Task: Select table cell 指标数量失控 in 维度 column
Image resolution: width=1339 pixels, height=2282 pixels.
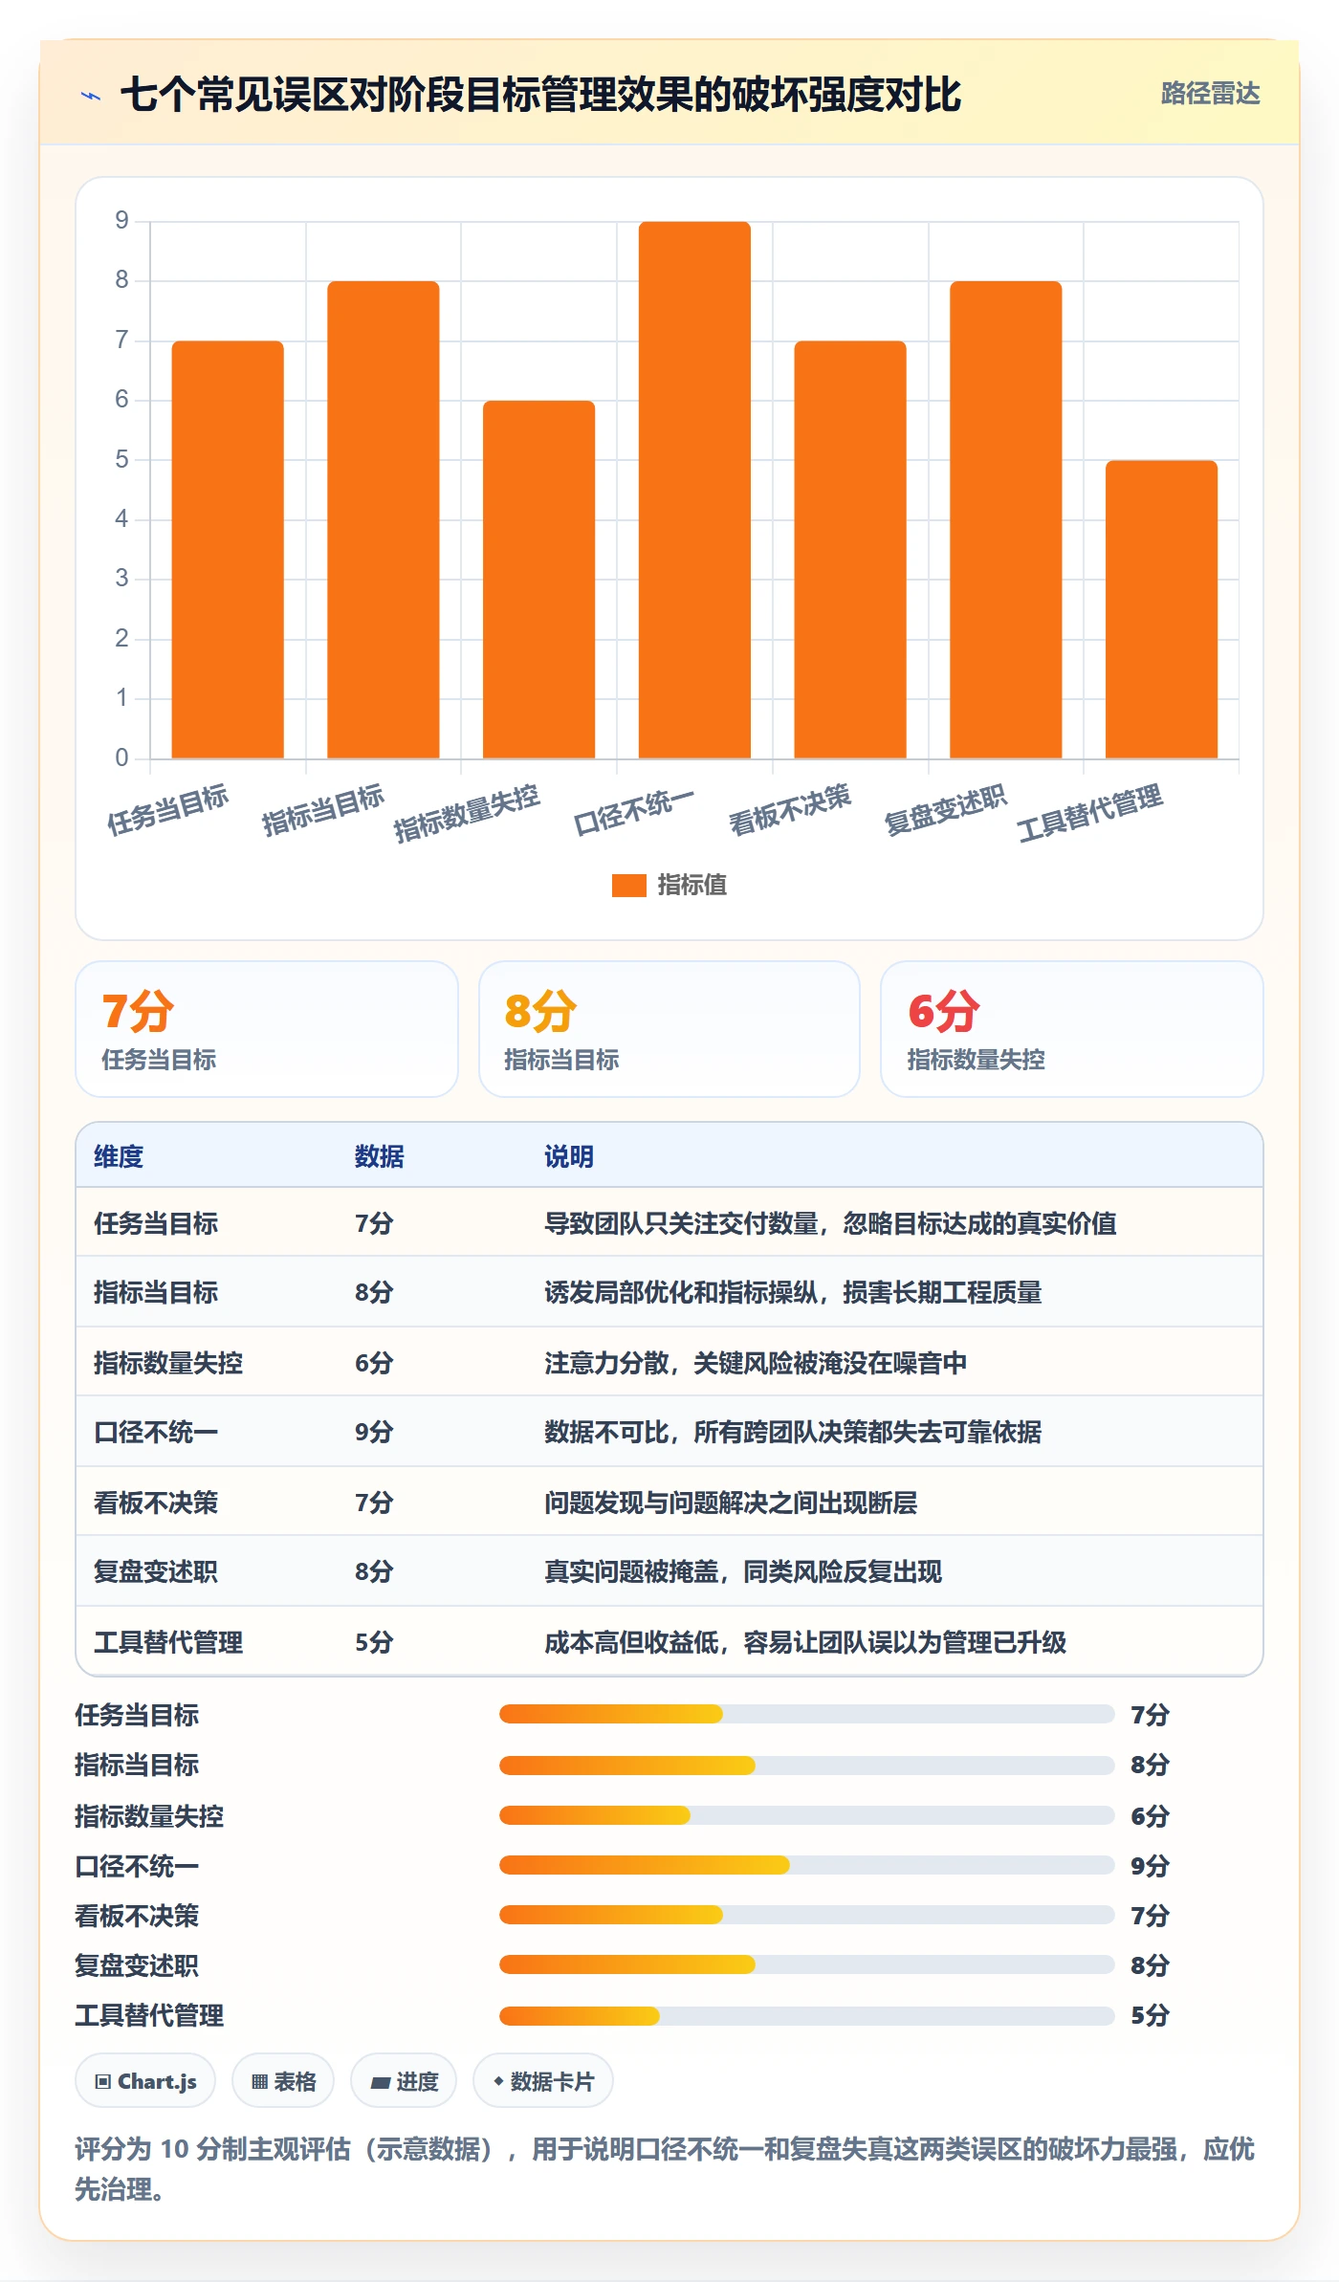Action: pos(168,1363)
